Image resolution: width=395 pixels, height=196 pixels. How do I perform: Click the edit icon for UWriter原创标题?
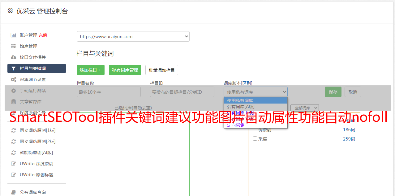click(x=14, y=175)
